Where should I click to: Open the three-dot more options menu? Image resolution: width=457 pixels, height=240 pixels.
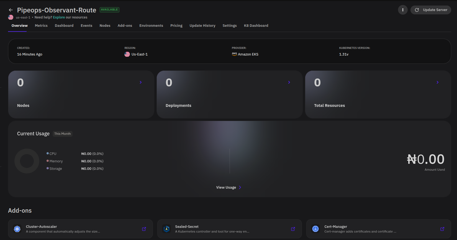tap(403, 10)
